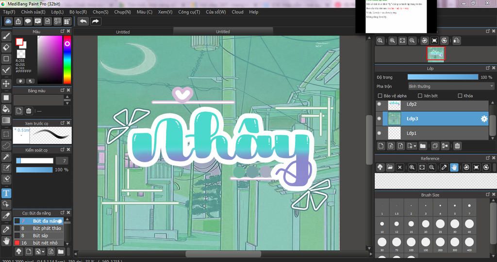Screen dimensions: 497x262
Task: Undock the Reference panel
Action: pos(488,158)
